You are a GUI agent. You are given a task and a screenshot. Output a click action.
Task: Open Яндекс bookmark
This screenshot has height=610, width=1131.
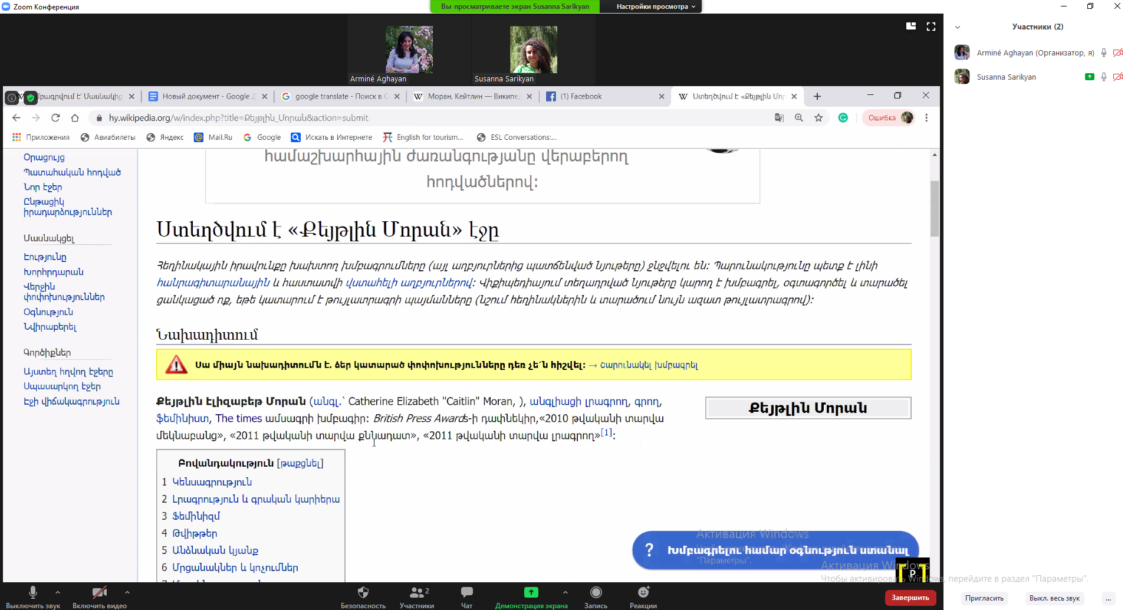point(165,137)
